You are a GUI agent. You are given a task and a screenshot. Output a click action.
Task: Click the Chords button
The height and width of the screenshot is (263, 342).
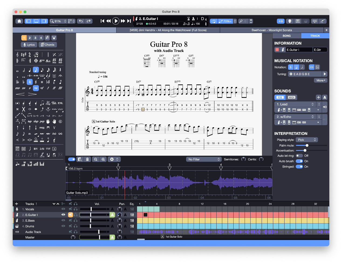tap(47, 45)
